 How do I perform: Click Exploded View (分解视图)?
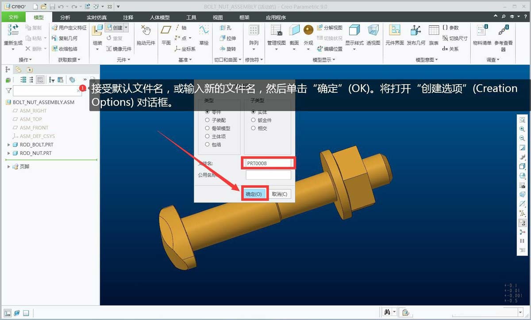point(329,28)
